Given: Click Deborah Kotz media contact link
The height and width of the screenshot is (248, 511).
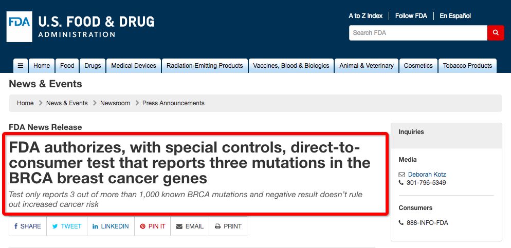Looking at the screenshot, I should click(x=427, y=175).
